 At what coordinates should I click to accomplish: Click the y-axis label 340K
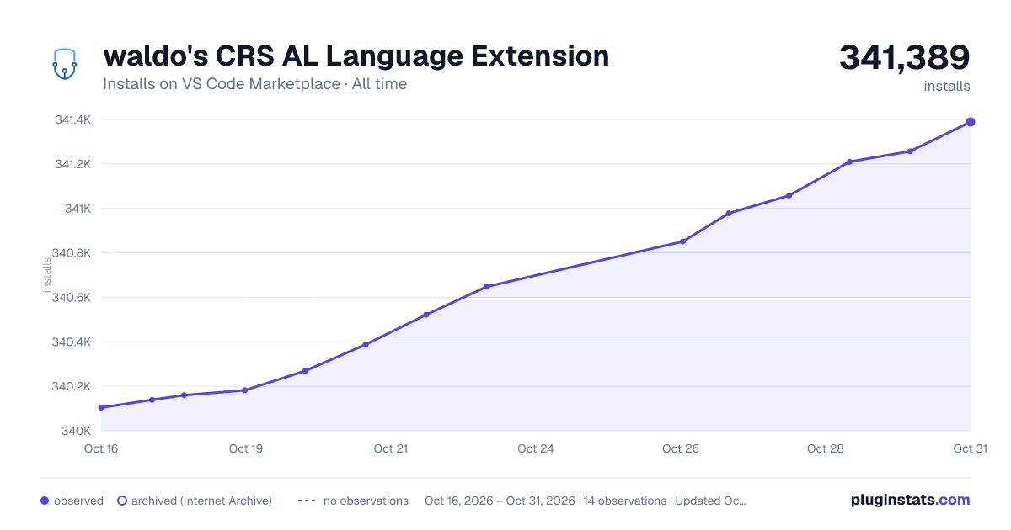coord(76,431)
